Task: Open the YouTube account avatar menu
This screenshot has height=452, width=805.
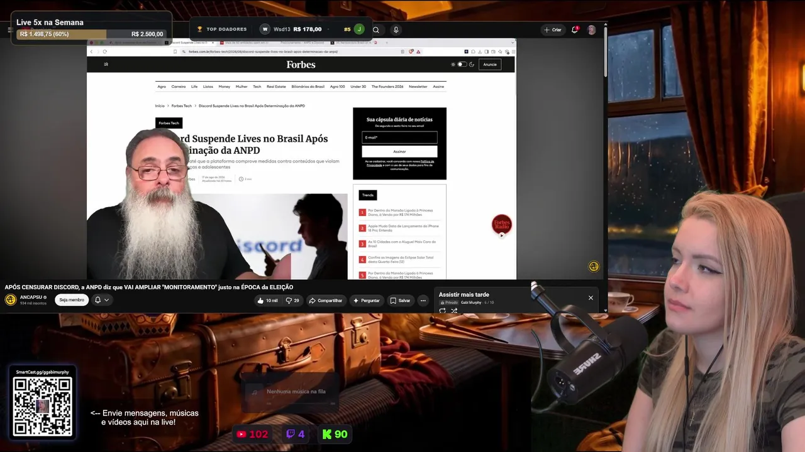Action: click(x=591, y=30)
